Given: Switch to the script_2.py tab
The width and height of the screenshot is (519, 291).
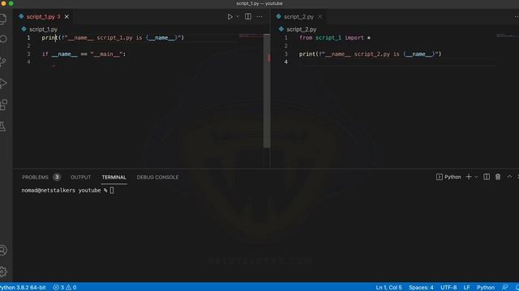Looking at the screenshot, I should (298, 16).
